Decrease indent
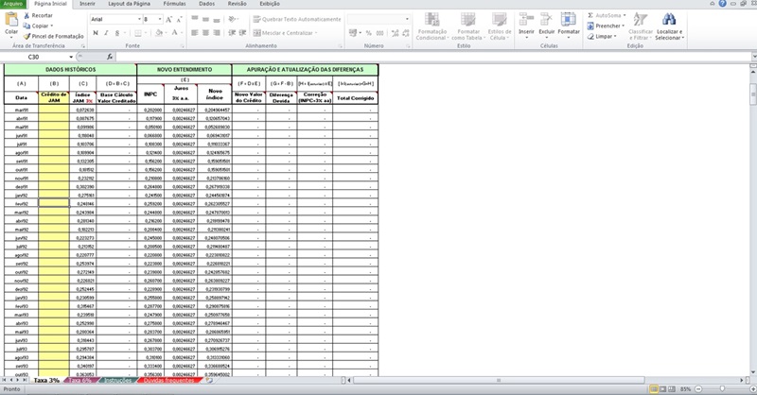757x395 pixels. pos(232,33)
